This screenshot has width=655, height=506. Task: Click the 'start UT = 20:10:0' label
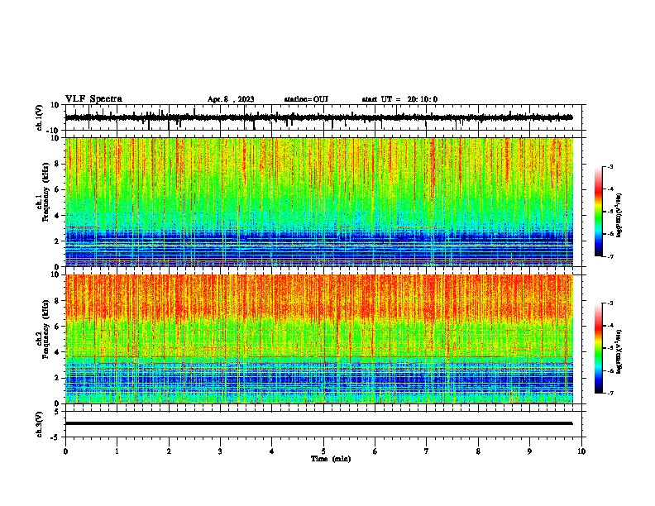[399, 99]
